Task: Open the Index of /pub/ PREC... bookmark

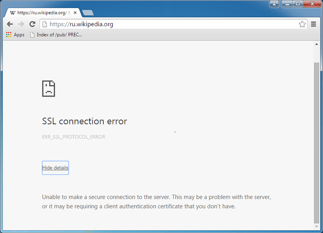Action: click(x=56, y=35)
